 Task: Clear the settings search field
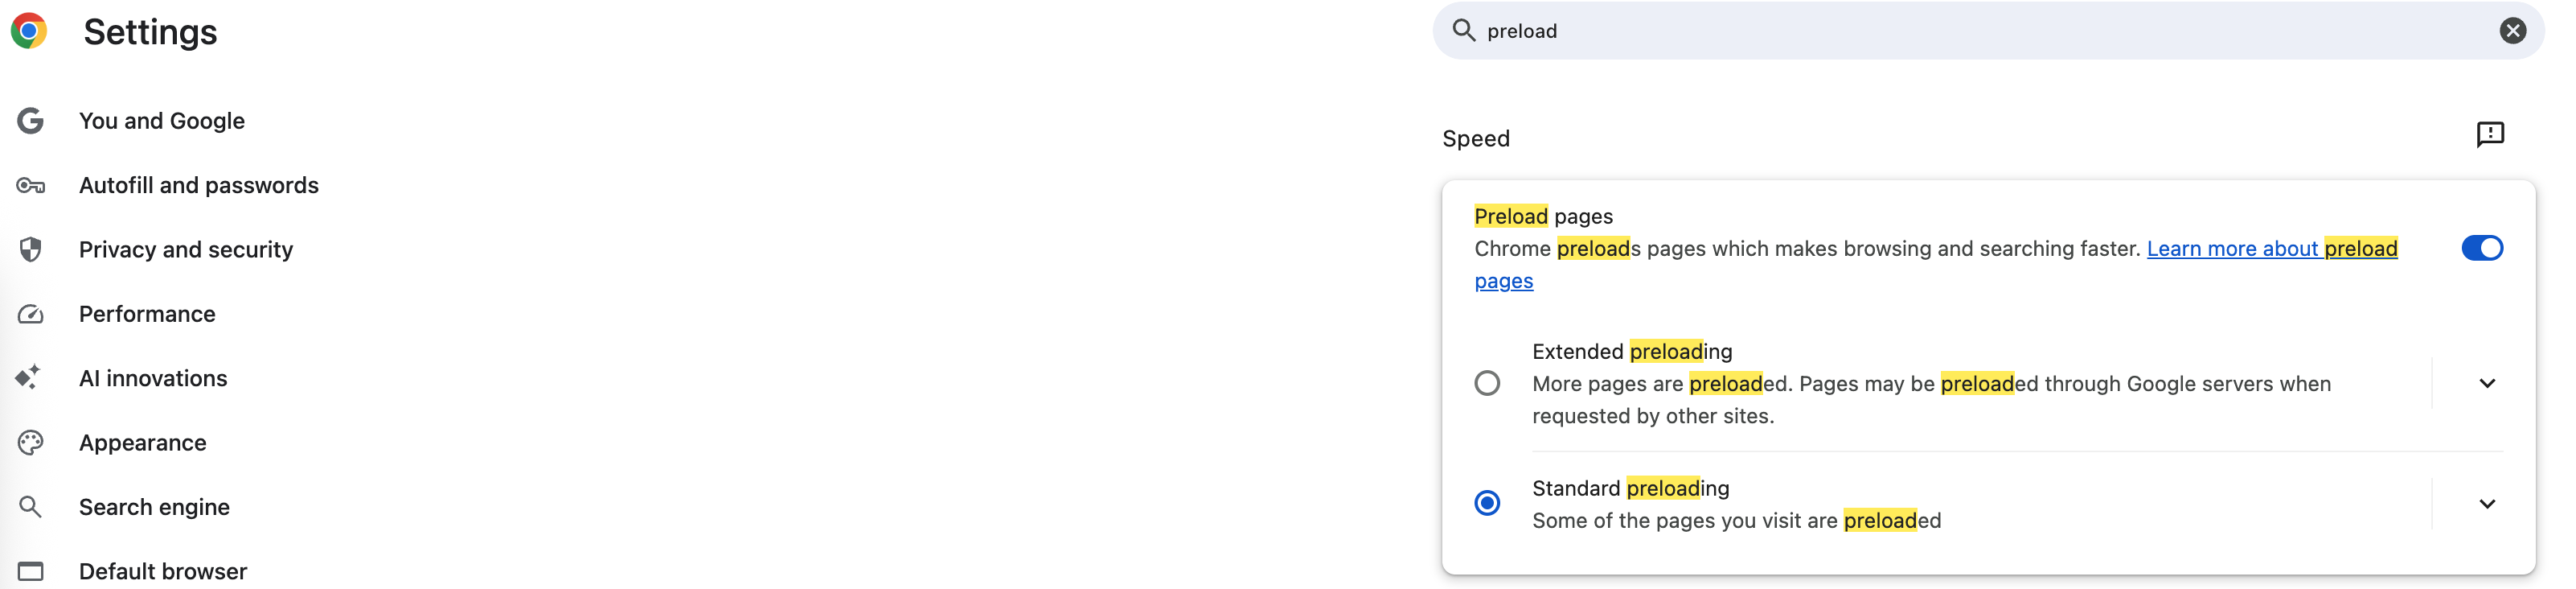pyautogui.click(x=2512, y=31)
